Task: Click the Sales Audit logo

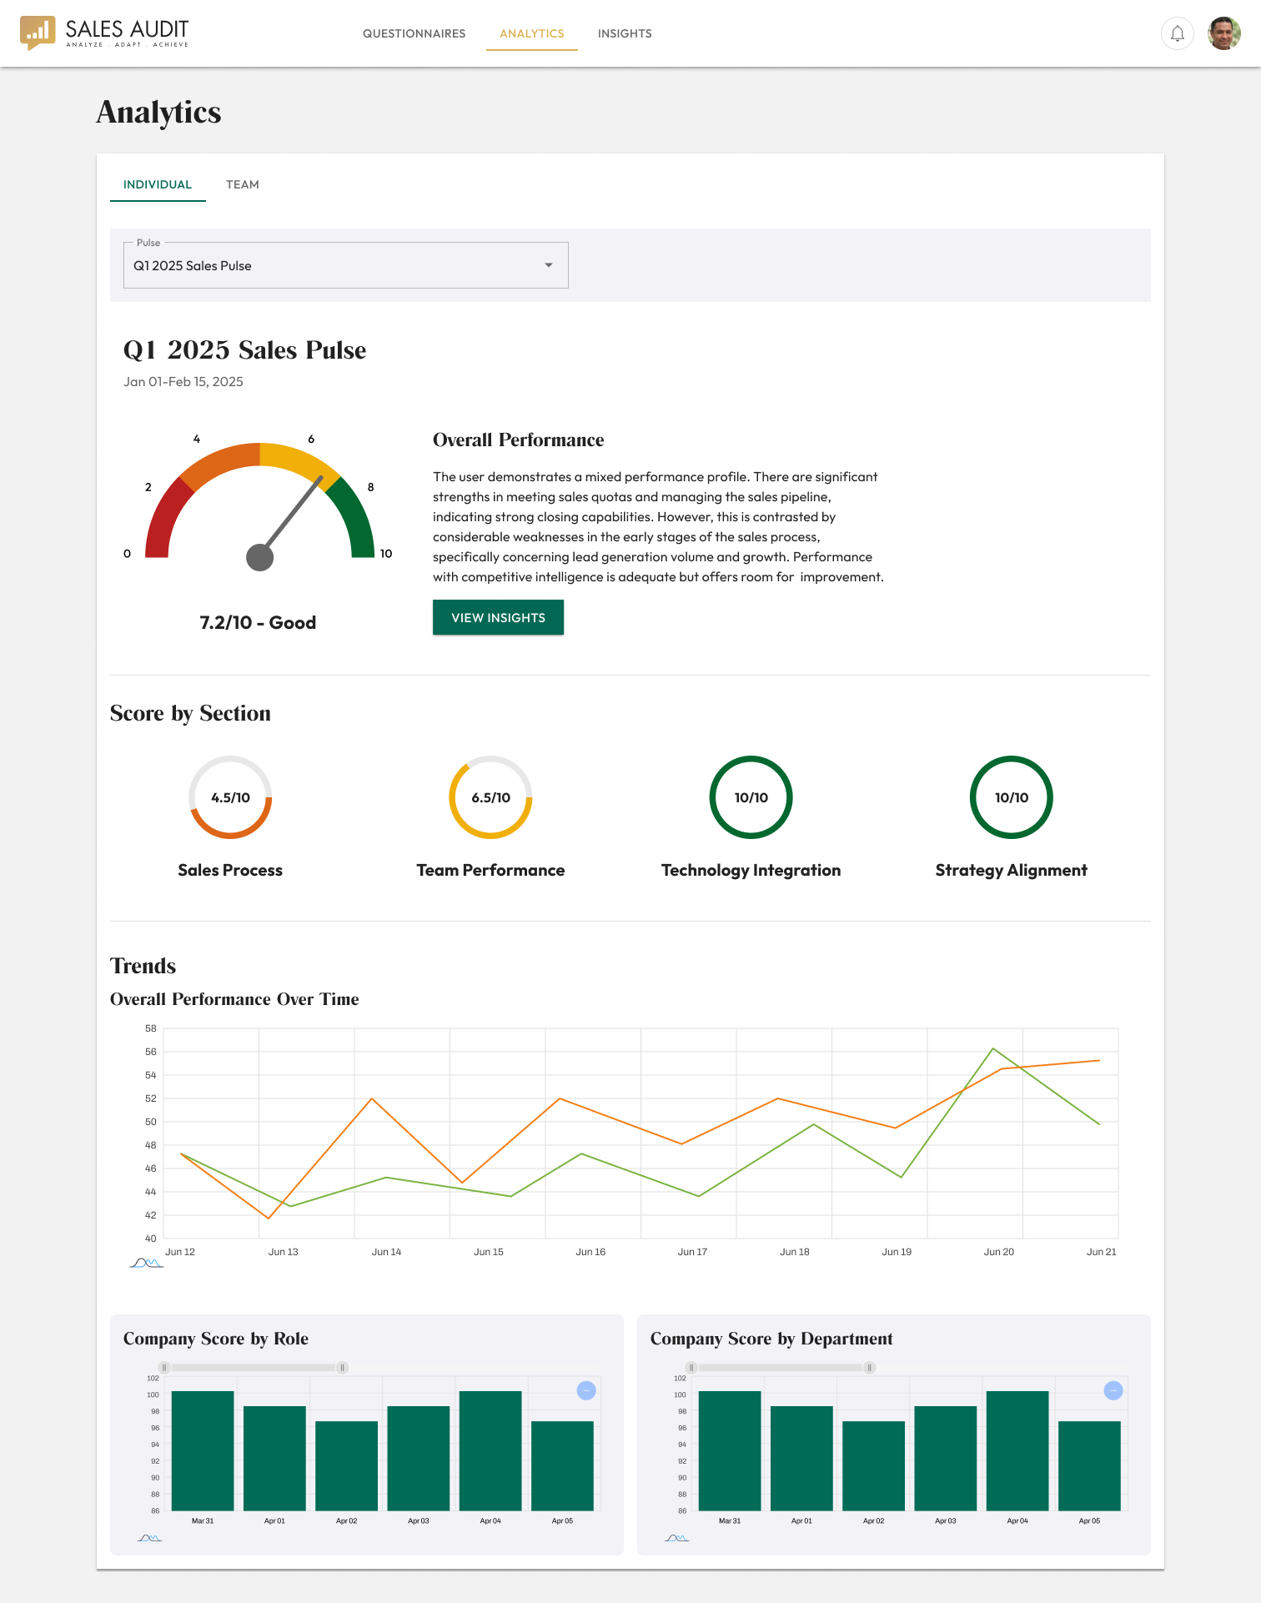Action: [x=104, y=33]
